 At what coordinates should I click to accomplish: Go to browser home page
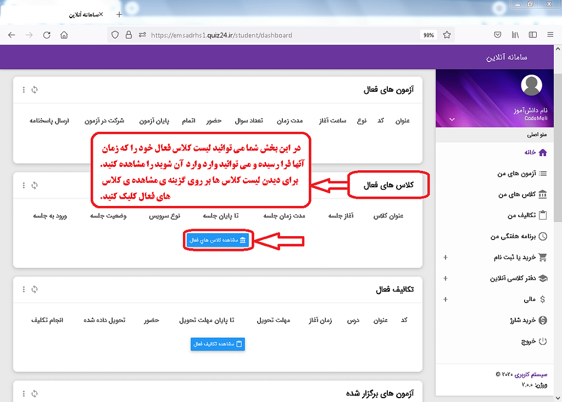click(64, 35)
